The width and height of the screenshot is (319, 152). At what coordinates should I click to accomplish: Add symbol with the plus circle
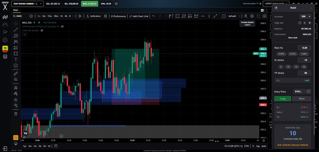click(31, 16)
